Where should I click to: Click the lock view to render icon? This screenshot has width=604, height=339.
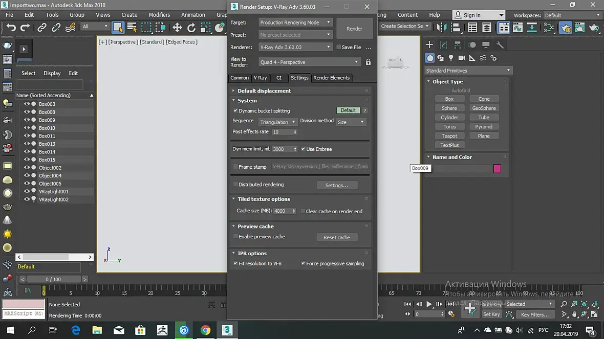click(368, 62)
